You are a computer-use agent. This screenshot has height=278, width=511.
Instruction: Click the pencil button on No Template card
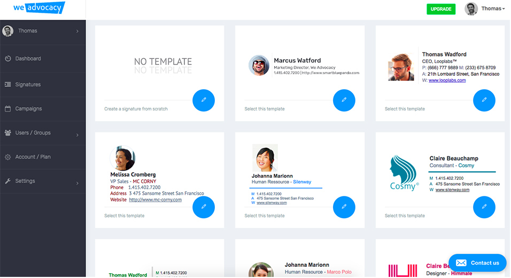pyautogui.click(x=204, y=100)
